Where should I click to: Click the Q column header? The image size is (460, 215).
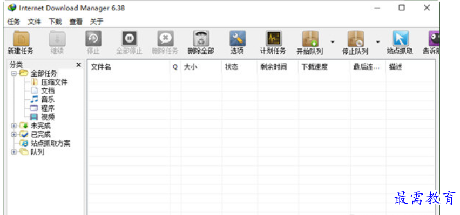pyautogui.click(x=175, y=67)
